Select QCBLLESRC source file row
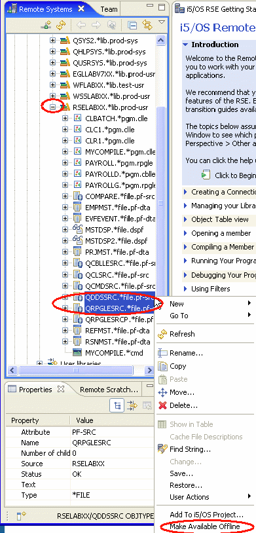The width and height of the screenshot is (256, 533). [120, 263]
